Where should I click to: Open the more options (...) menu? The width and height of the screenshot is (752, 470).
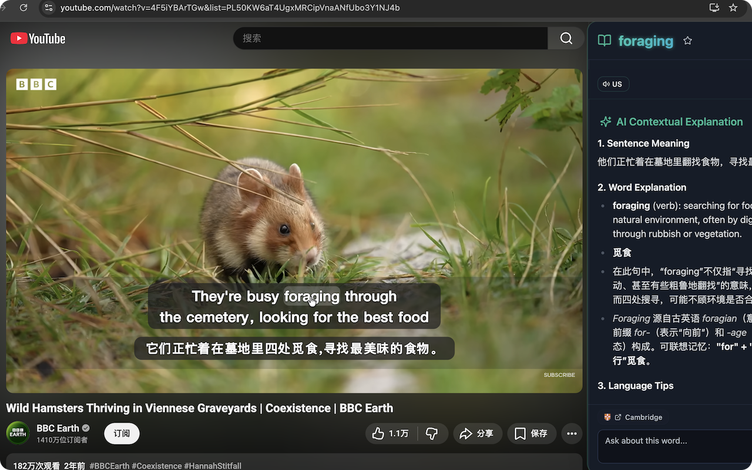pyautogui.click(x=571, y=434)
